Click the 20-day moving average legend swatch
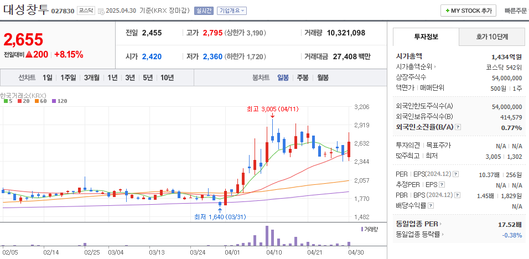Viewport: 529px width, 259px height. [x=20, y=101]
